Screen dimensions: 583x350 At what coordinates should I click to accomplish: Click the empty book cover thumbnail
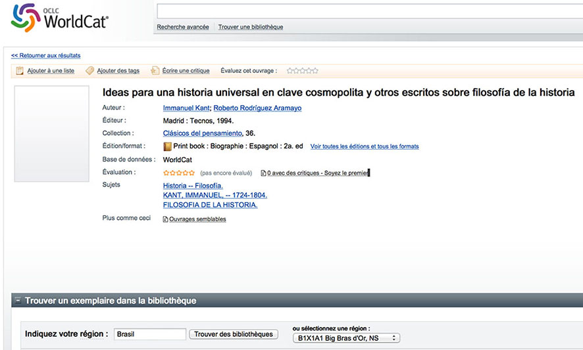click(52, 133)
